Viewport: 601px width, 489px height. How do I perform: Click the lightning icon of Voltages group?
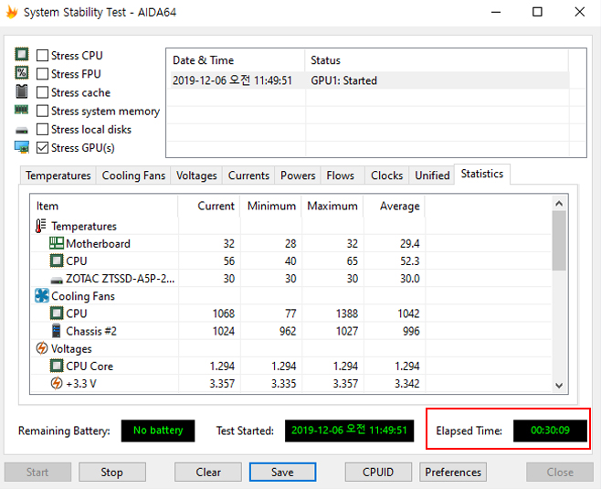tap(41, 348)
